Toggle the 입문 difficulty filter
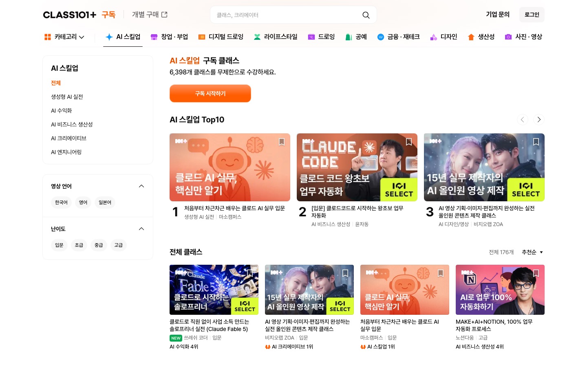587x366 pixels. (x=59, y=245)
